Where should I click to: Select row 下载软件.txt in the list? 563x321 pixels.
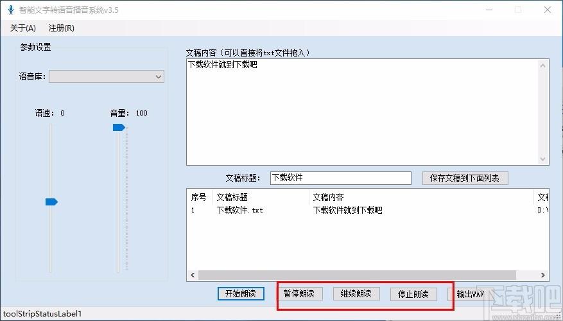pos(368,210)
